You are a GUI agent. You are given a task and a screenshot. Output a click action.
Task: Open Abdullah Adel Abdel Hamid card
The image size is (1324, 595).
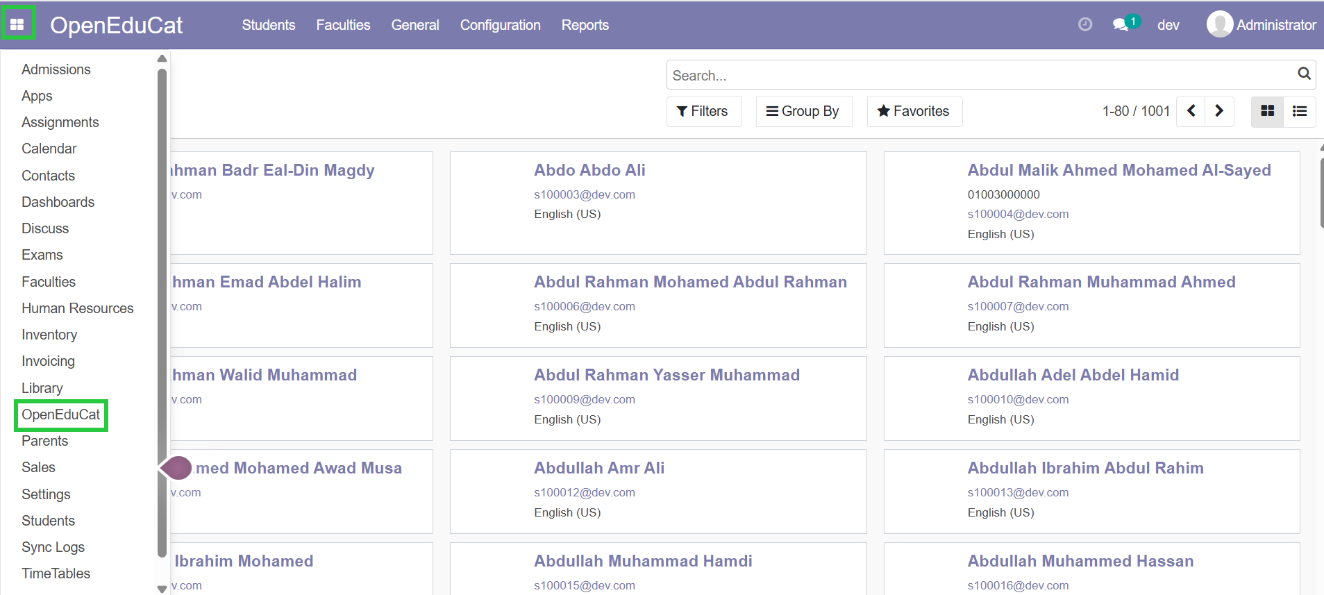[x=1091, y=399]
